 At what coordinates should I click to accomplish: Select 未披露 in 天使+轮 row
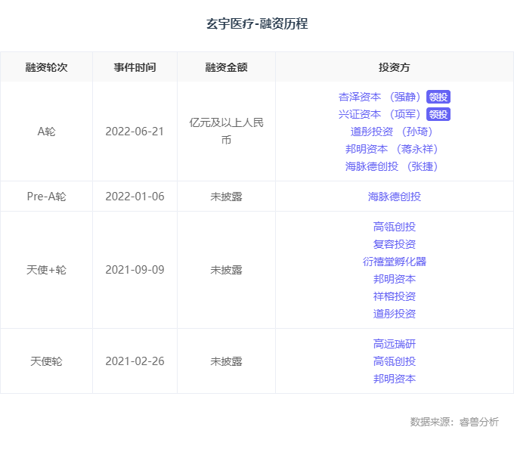(226, 270)
